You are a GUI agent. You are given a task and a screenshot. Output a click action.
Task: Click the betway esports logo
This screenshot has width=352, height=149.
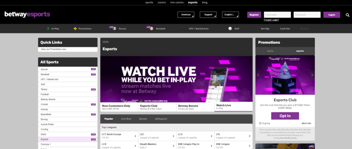coord(27,14)
